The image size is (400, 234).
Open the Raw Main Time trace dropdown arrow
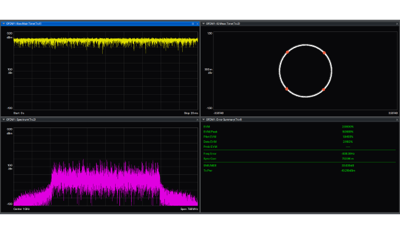click(4, 23)
